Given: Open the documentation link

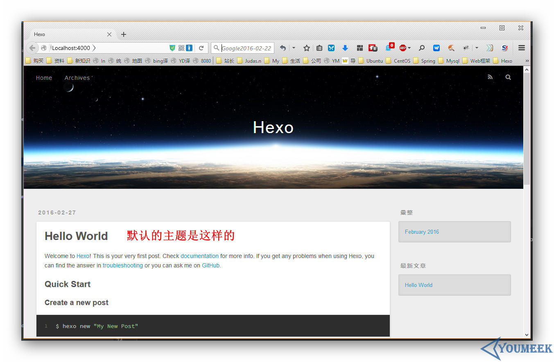Looking at the screenshot, I should [x=199, y=256].
